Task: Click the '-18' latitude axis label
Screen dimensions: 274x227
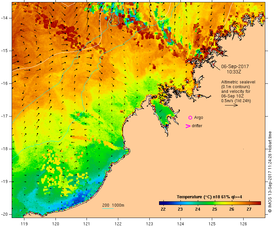Action: pyautogui.click(x=4, y=149)
